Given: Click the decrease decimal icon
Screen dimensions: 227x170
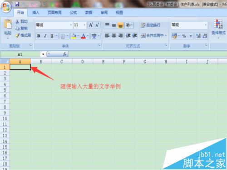Looking at the screenshot, I should [x=205, y=36].
